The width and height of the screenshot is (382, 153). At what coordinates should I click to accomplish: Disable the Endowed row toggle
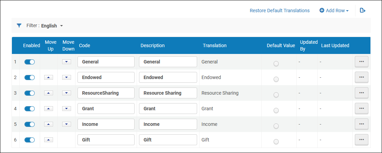click(x=30, y=77)
